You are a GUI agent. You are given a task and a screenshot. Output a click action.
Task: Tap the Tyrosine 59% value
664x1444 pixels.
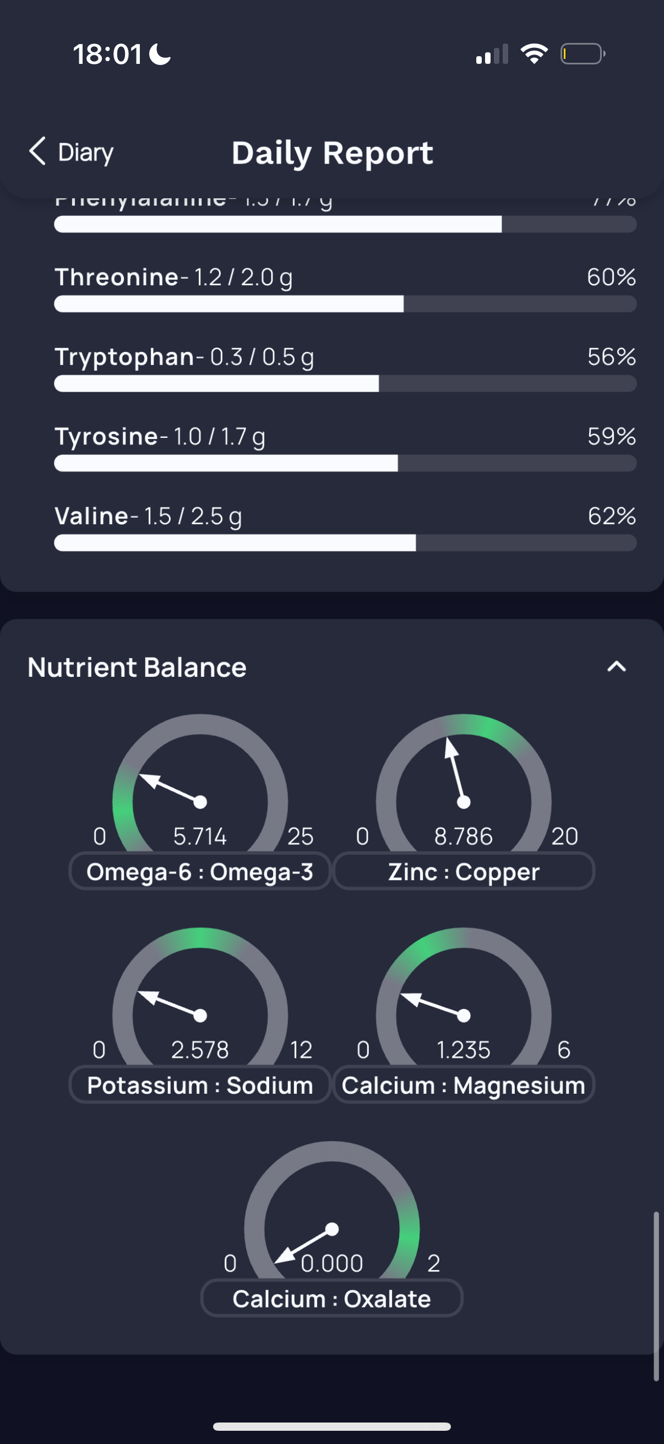coord(611,436)
